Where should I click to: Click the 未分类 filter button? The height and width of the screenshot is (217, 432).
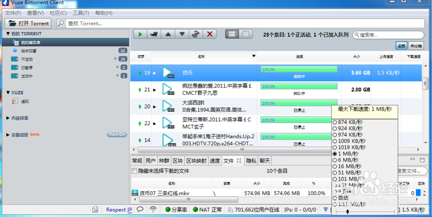(416, 46)
